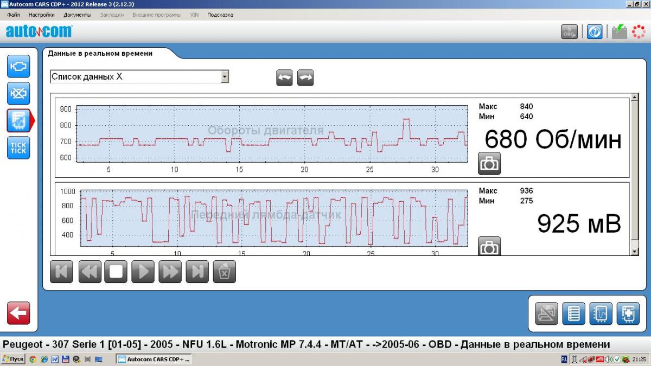
Task: Click the blue plus-module icon at bottom right
Action: tap(628, 313)
